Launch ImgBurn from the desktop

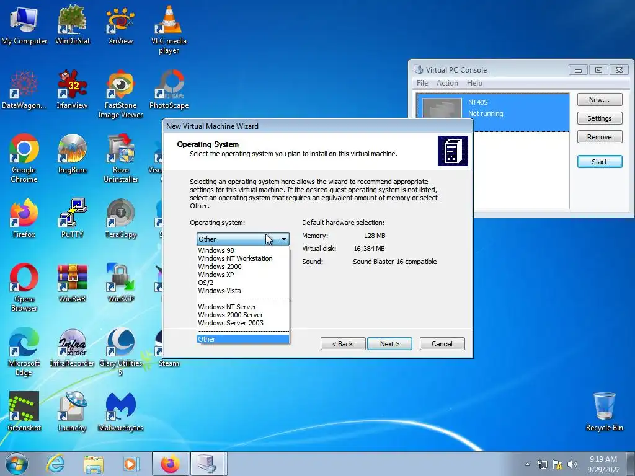(72, 154)
